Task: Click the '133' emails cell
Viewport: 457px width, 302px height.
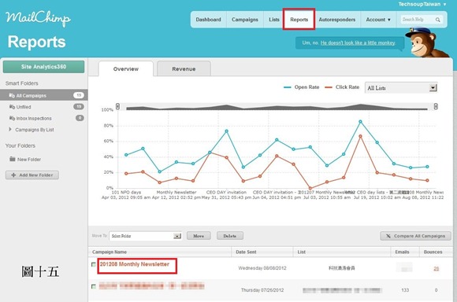Action: click(405, 290)
